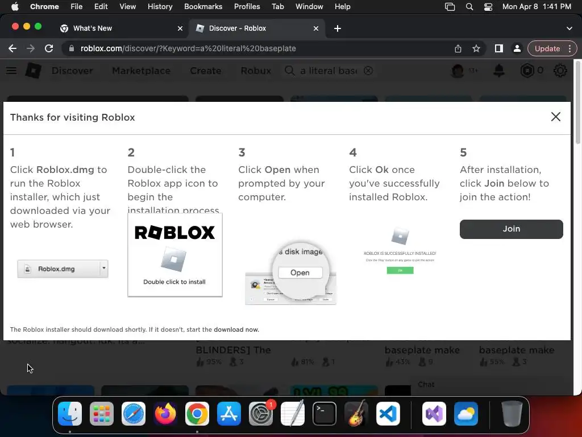Viewport: 582px width, 437px height.
Task: Share this page via the share icon
Action: [458, 48]
